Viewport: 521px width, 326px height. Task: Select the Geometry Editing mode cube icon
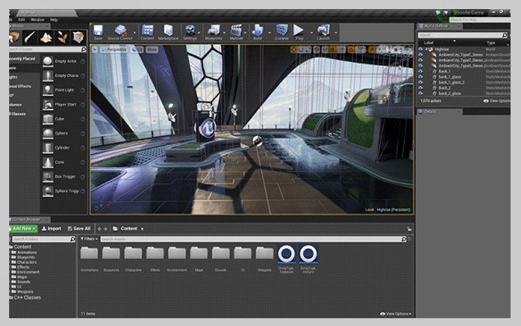[x=78, y=37]
